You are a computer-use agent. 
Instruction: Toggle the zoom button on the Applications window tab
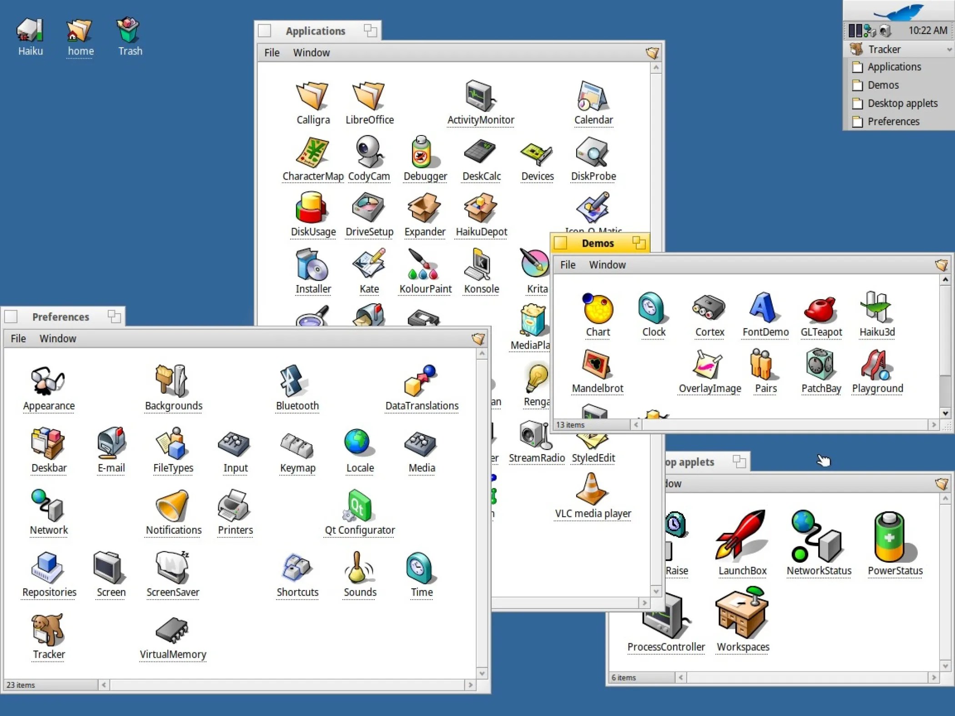point(371,30)
